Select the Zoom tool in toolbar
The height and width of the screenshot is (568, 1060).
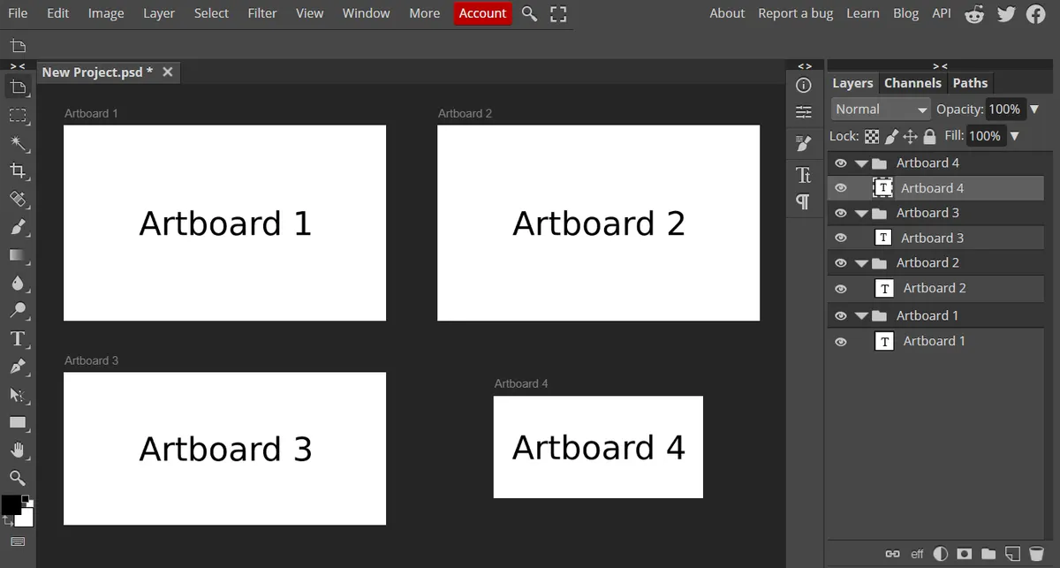click(18, 479)
